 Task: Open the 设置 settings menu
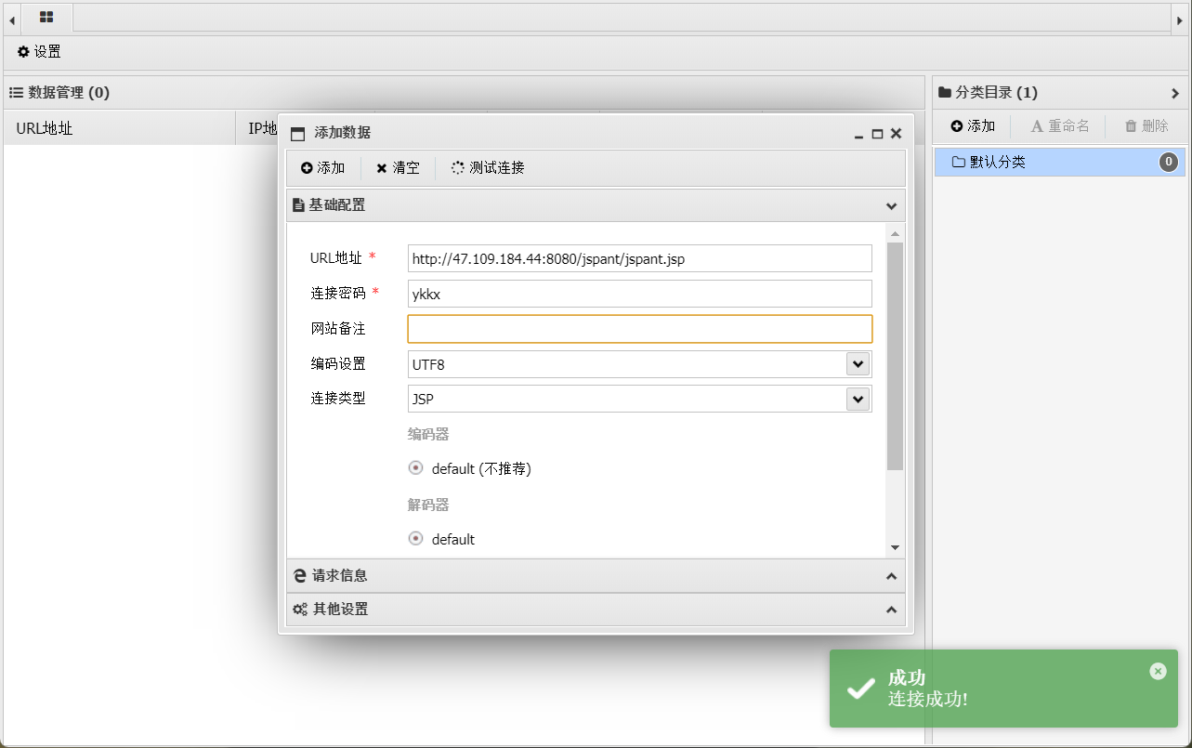click(39, 52)
